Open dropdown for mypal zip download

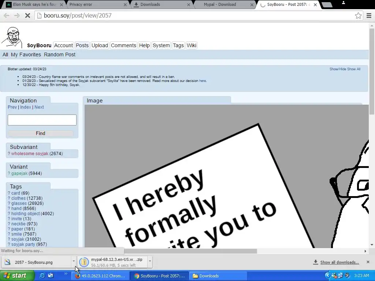tap(150, 261)
